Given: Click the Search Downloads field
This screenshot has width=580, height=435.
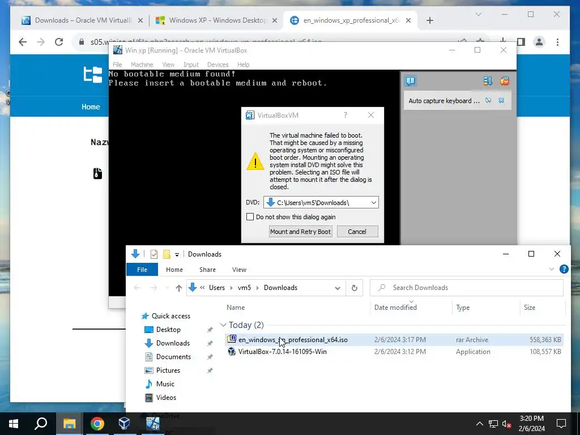Looking at the screenshot, I should [x=467, y=288].
